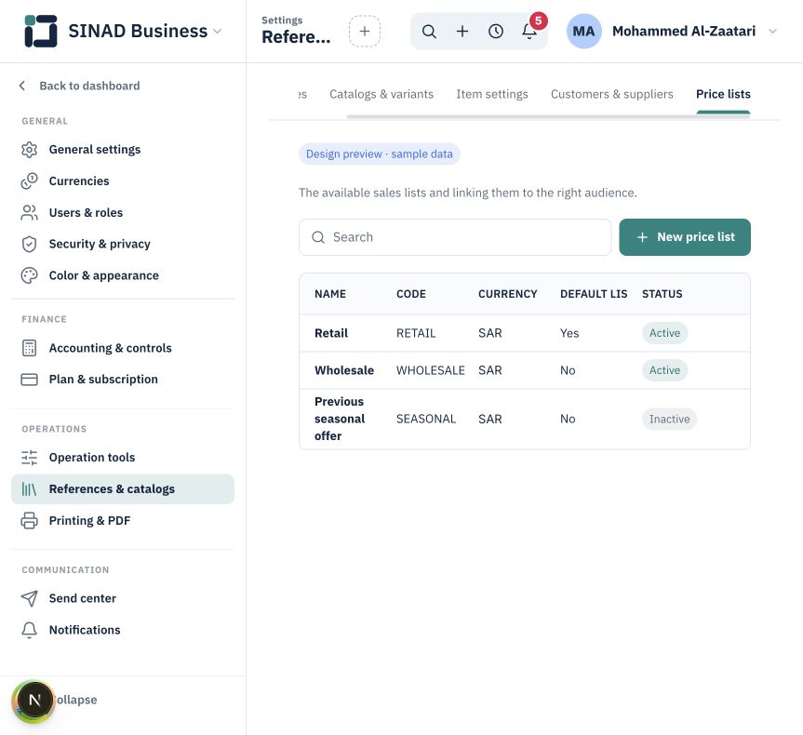The image size is (803, 735).
Task: Switch to the Catalogs & variants tab
Action: 381,94
